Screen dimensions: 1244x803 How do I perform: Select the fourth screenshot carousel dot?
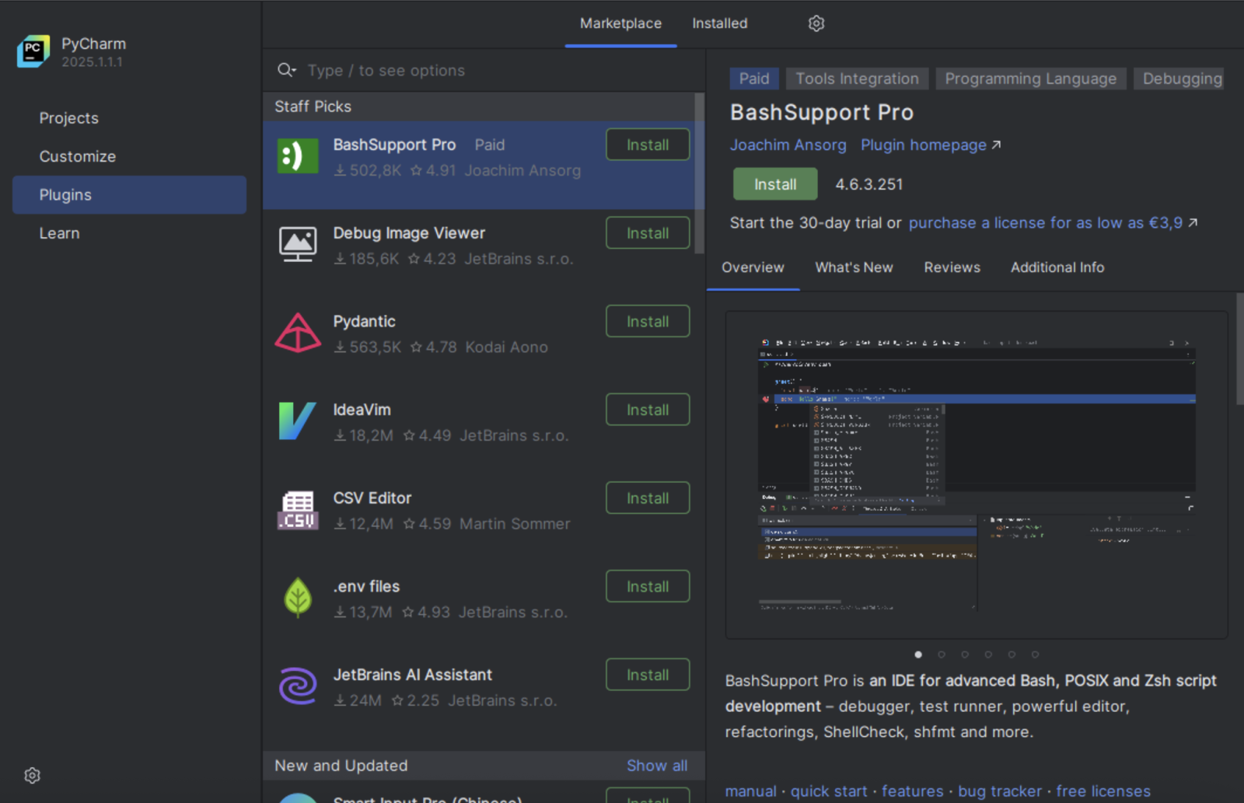coord(988,655)
